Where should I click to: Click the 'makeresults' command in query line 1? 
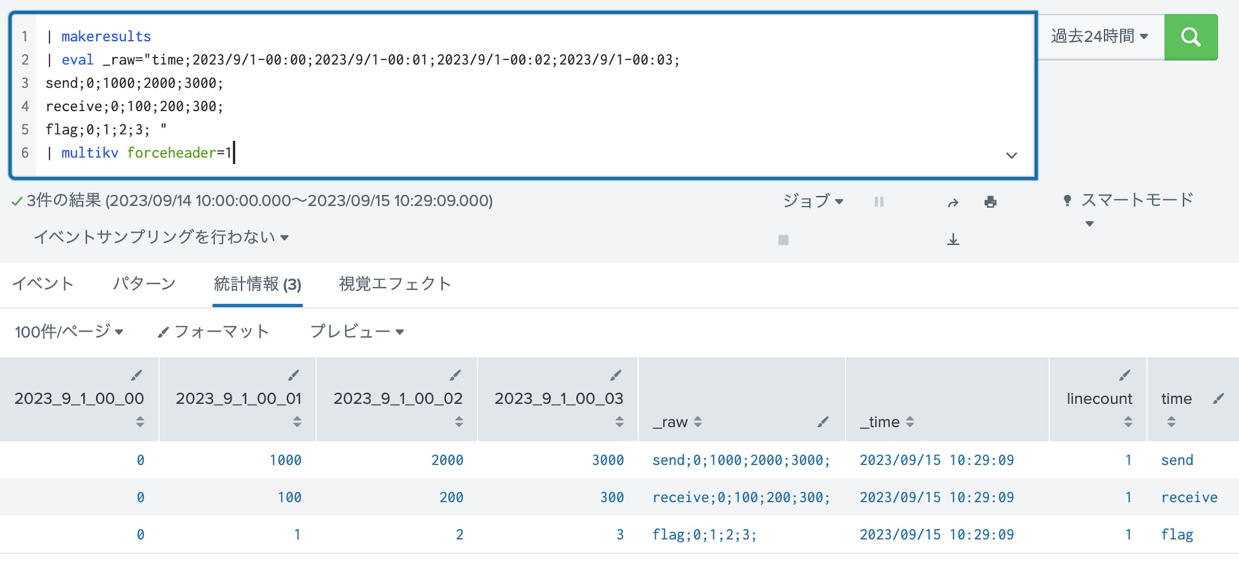(x=106, y=36)
